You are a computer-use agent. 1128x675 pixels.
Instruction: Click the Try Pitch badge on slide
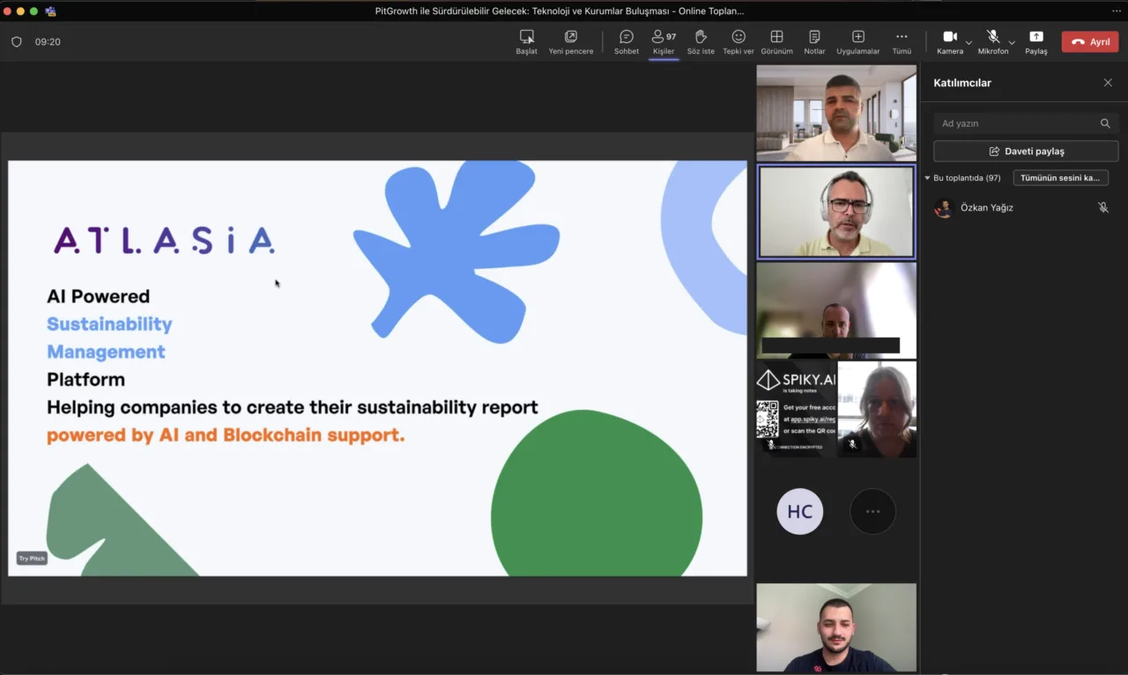pos(32,558)
